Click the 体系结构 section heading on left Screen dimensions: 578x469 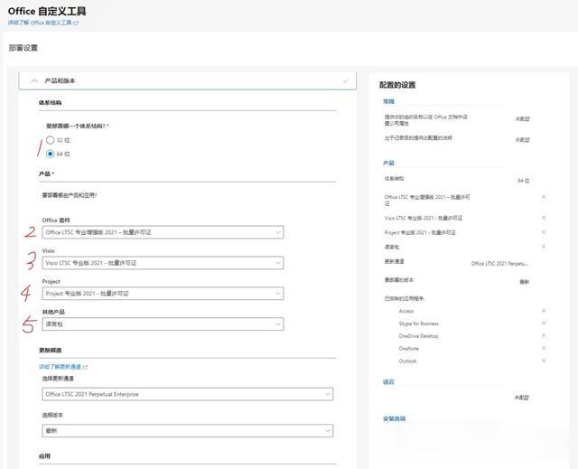pyautogui.click(x=51, y=102)
